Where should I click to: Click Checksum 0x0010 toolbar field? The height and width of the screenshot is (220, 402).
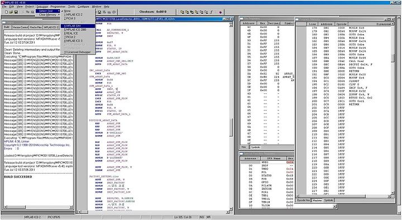point(153,12)
